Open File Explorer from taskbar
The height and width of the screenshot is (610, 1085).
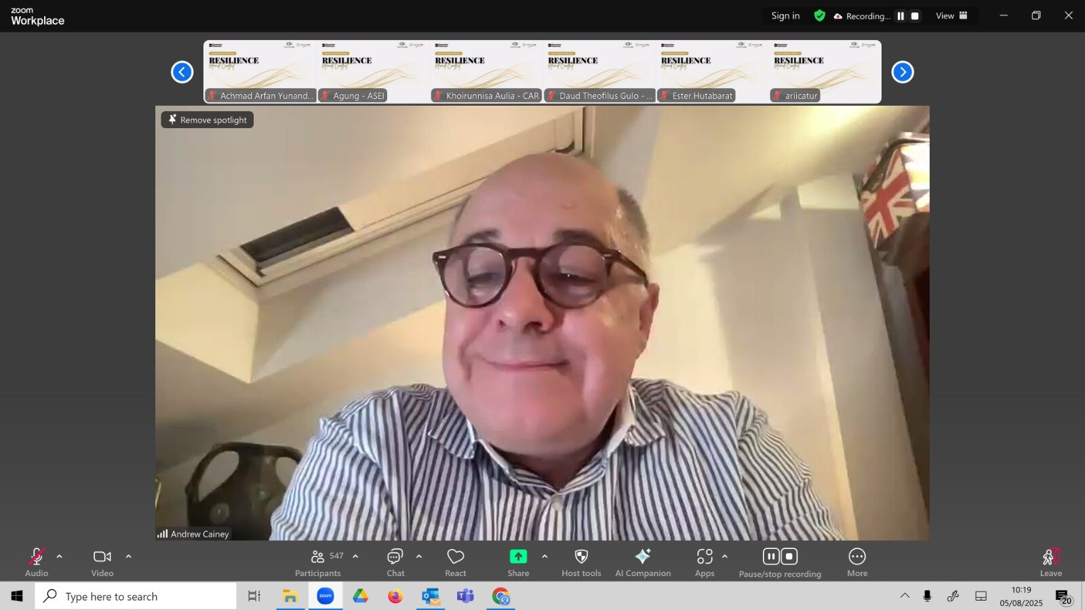click(x=290, y=596)
